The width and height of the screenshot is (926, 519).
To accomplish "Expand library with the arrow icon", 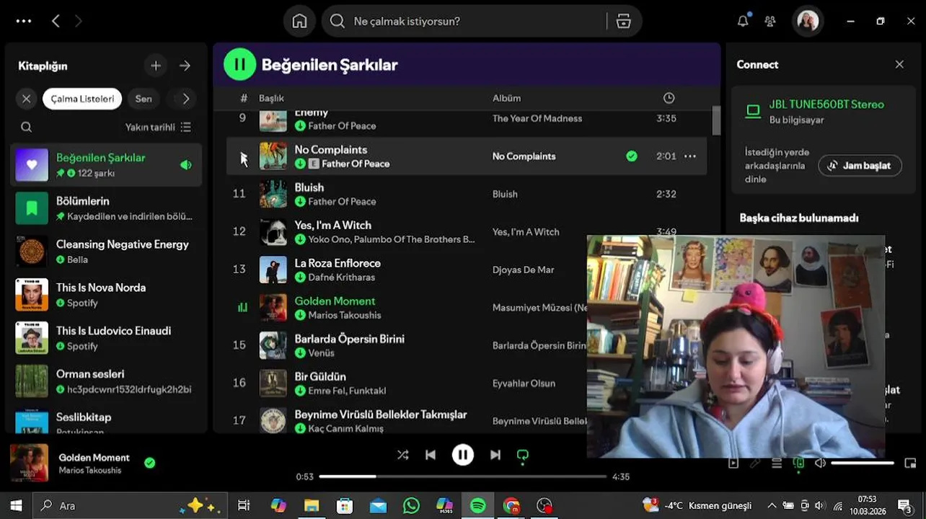I will click(x=185, y=66).
